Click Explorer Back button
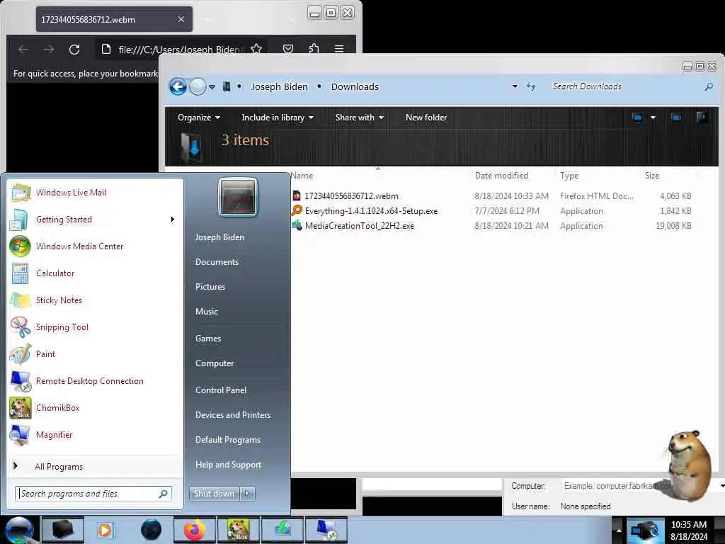This screenshot has width=725, height=544. coord(178,86)
